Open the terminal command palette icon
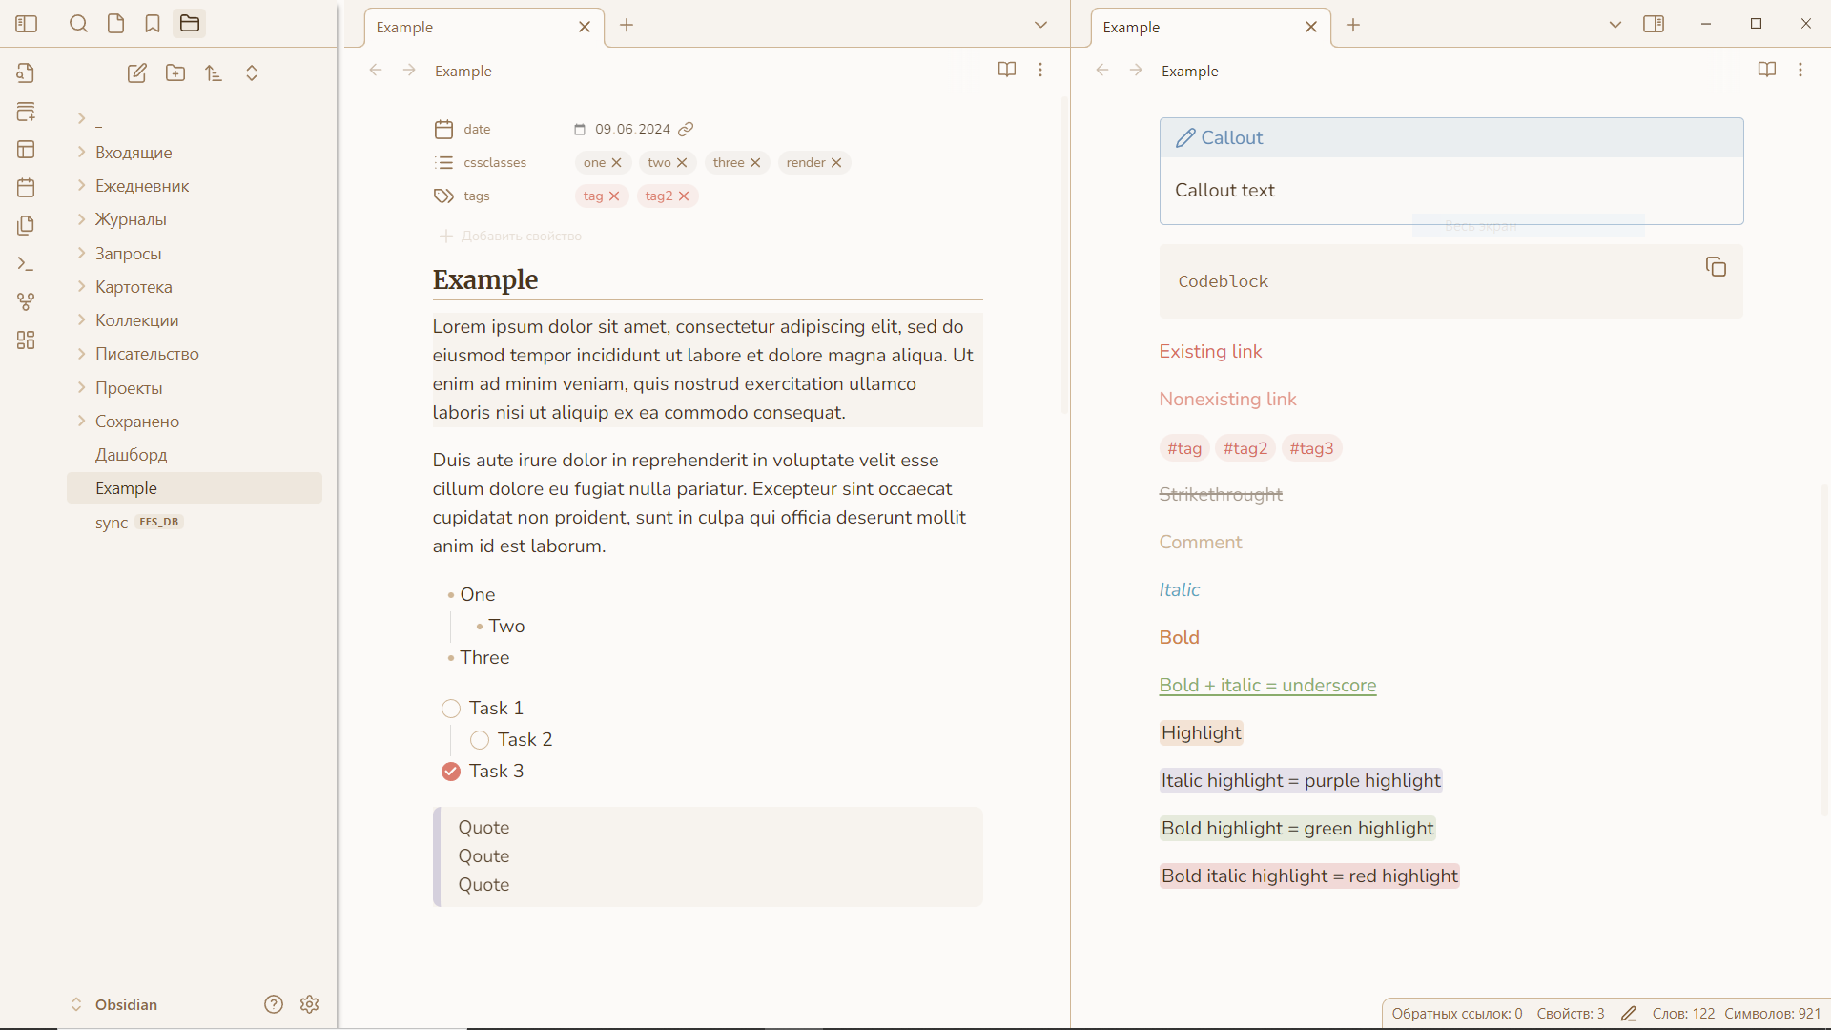Image resolution: width=1831 pixels, height=1030 pixels. 26,264
